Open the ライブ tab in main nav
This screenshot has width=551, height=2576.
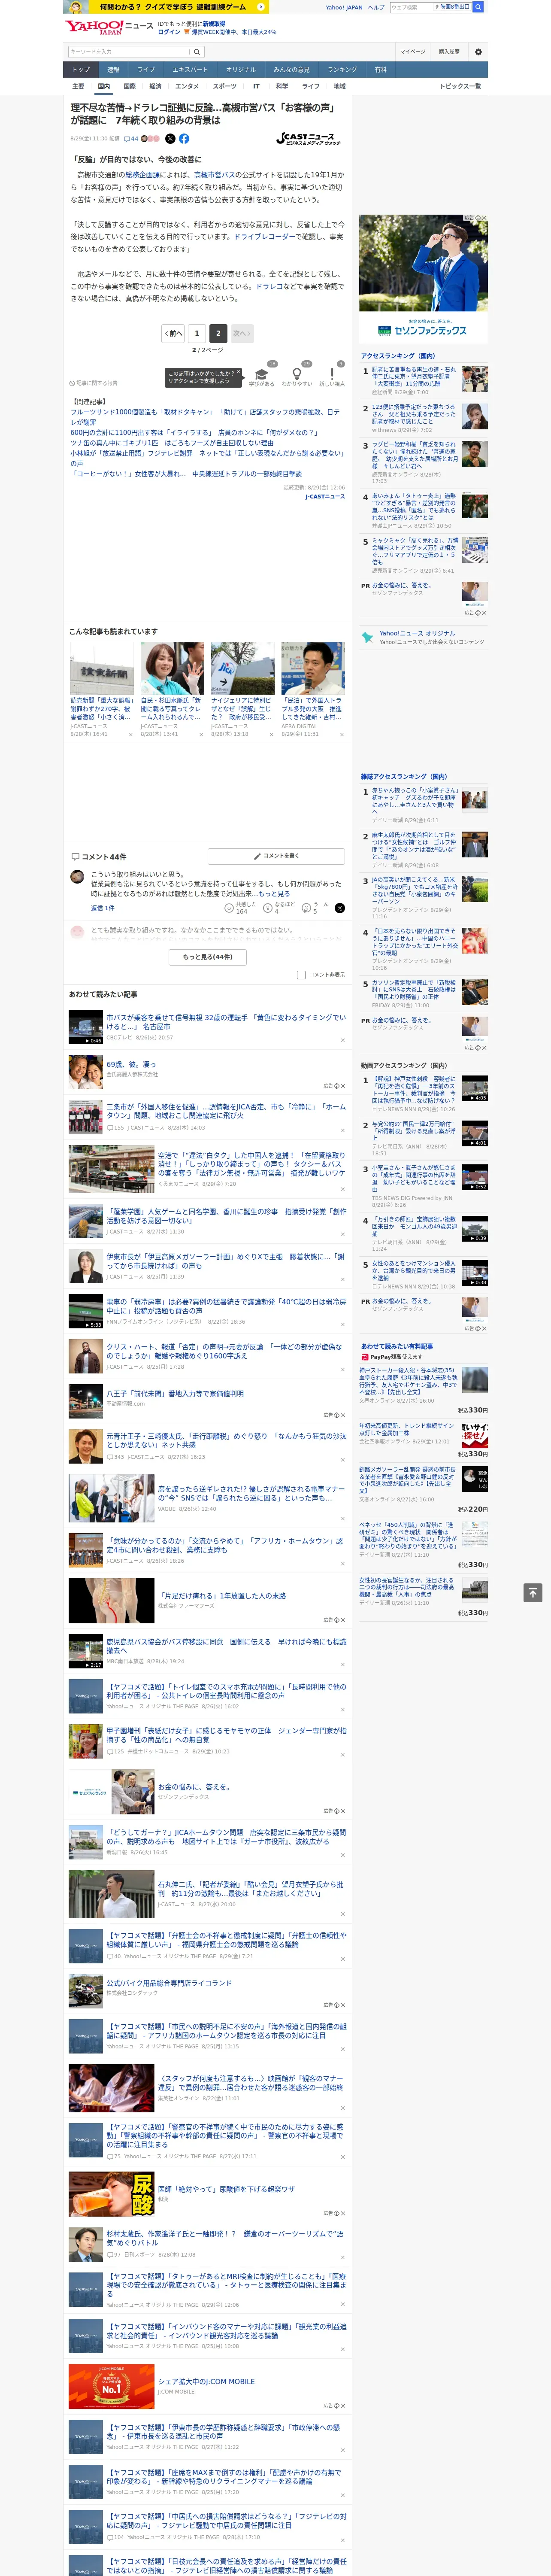(146, 70)
